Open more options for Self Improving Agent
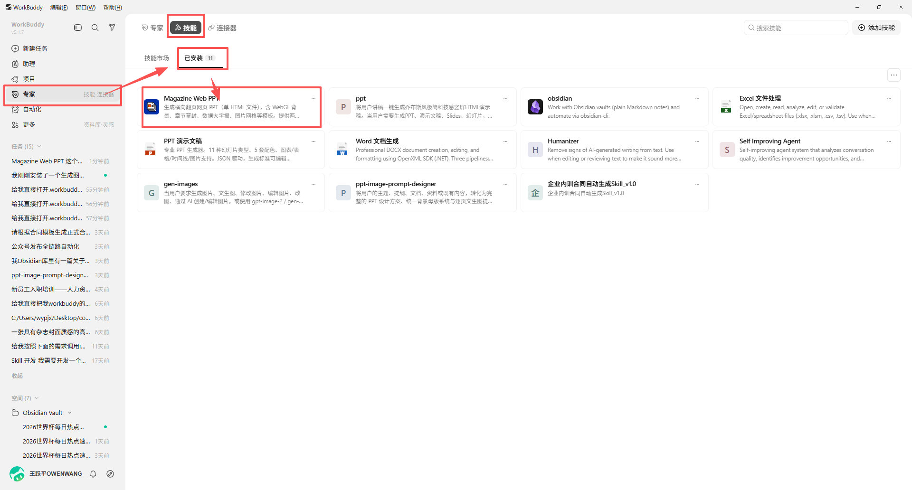Viewport: 912px width, 490px height. point(889,141)
